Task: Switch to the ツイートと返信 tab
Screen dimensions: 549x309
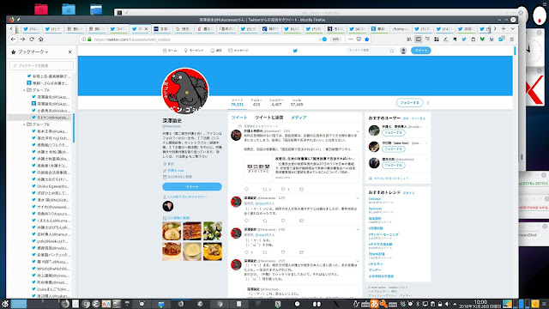Action: click(x=268, y=118)
